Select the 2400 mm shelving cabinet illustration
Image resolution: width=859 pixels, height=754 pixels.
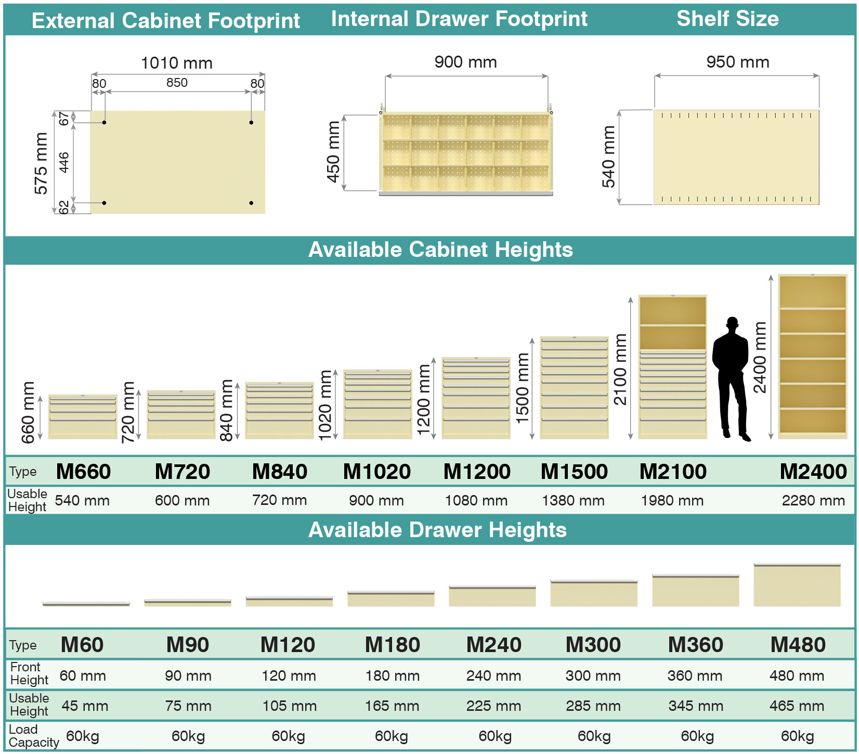coord(813,357)
